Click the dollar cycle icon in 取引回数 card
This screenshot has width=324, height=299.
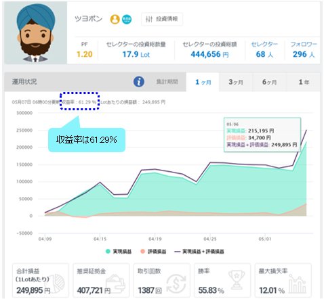176,283
